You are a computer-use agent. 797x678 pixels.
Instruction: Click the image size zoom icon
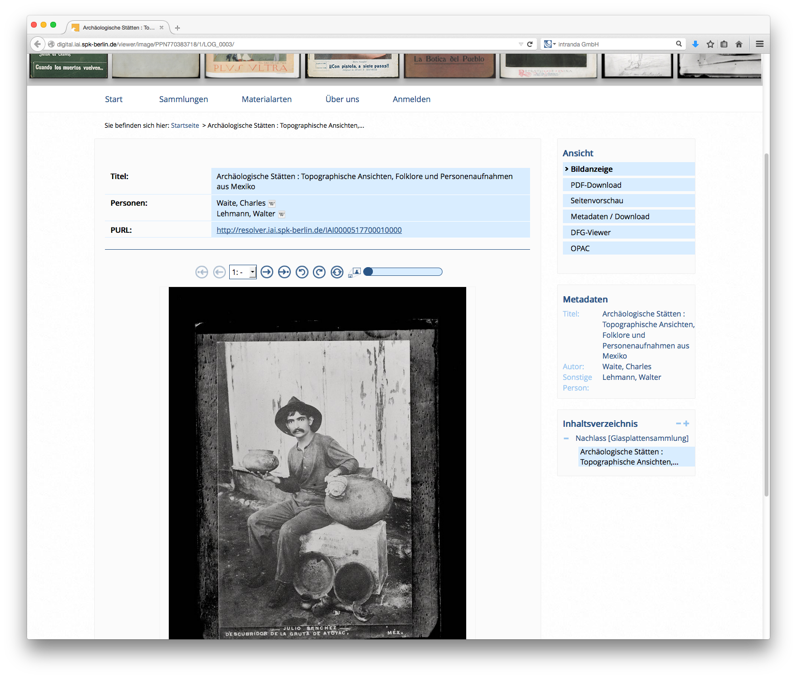[x=355, y=272]
